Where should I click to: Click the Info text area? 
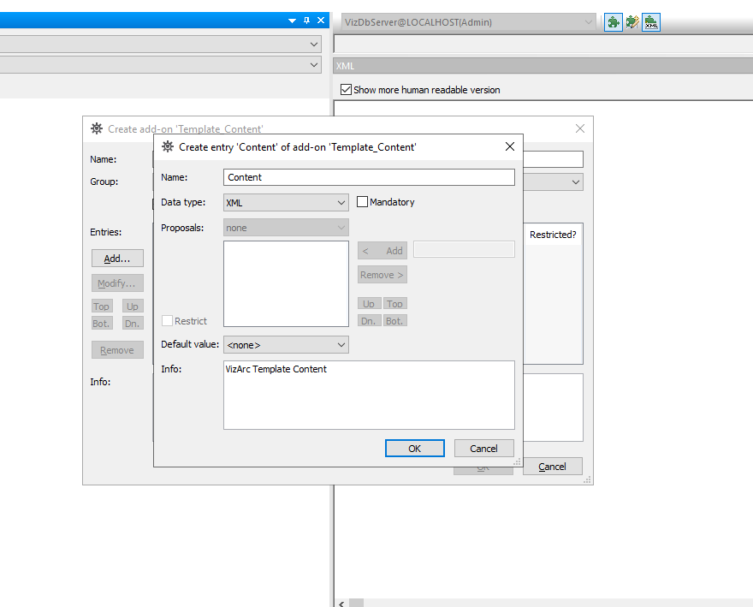coord(369,395)
